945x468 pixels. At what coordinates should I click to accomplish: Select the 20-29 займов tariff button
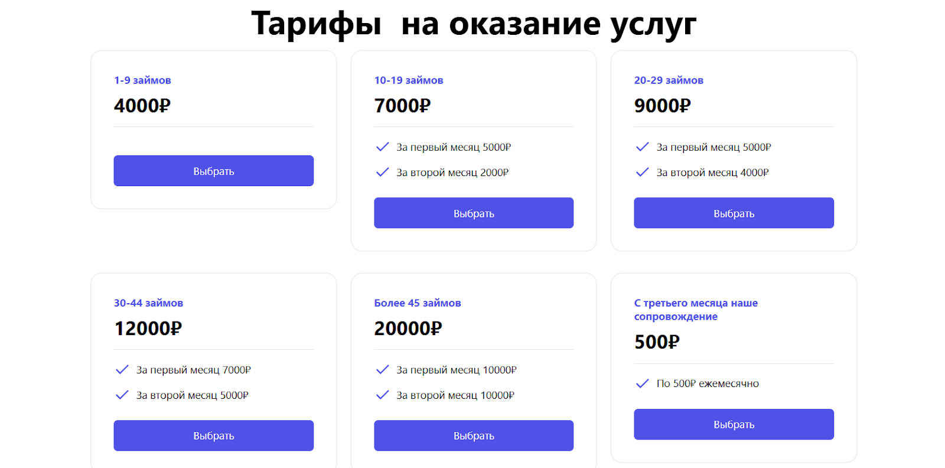(734, 213)
